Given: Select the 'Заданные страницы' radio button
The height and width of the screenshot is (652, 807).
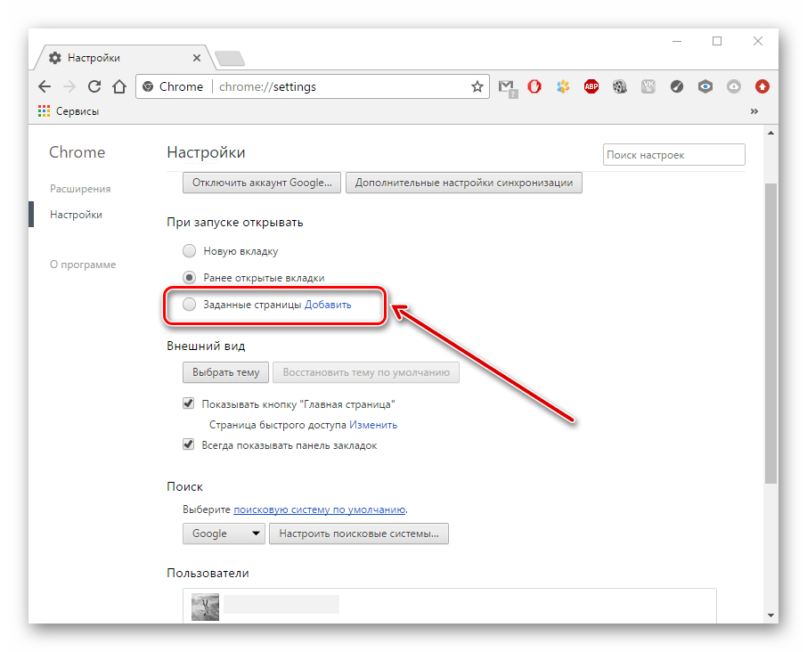Looking at the screenshot, I should [x=189, y=305].
